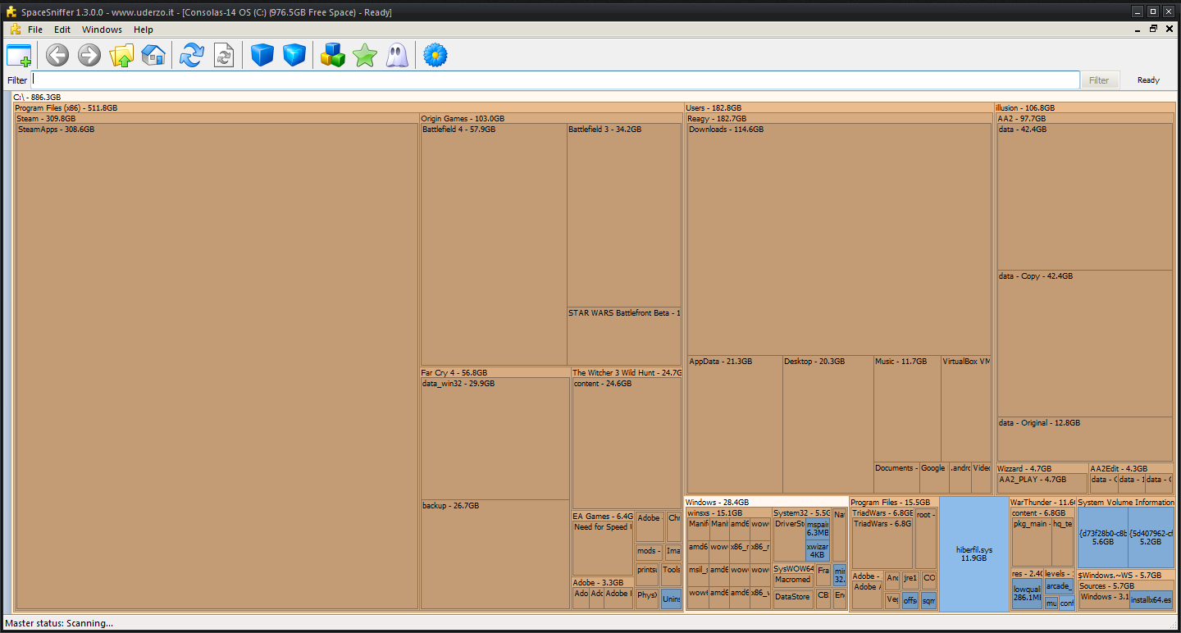
Task: Select the Battlefield 3 - 34.2GB block
Action: pos(624,215)
